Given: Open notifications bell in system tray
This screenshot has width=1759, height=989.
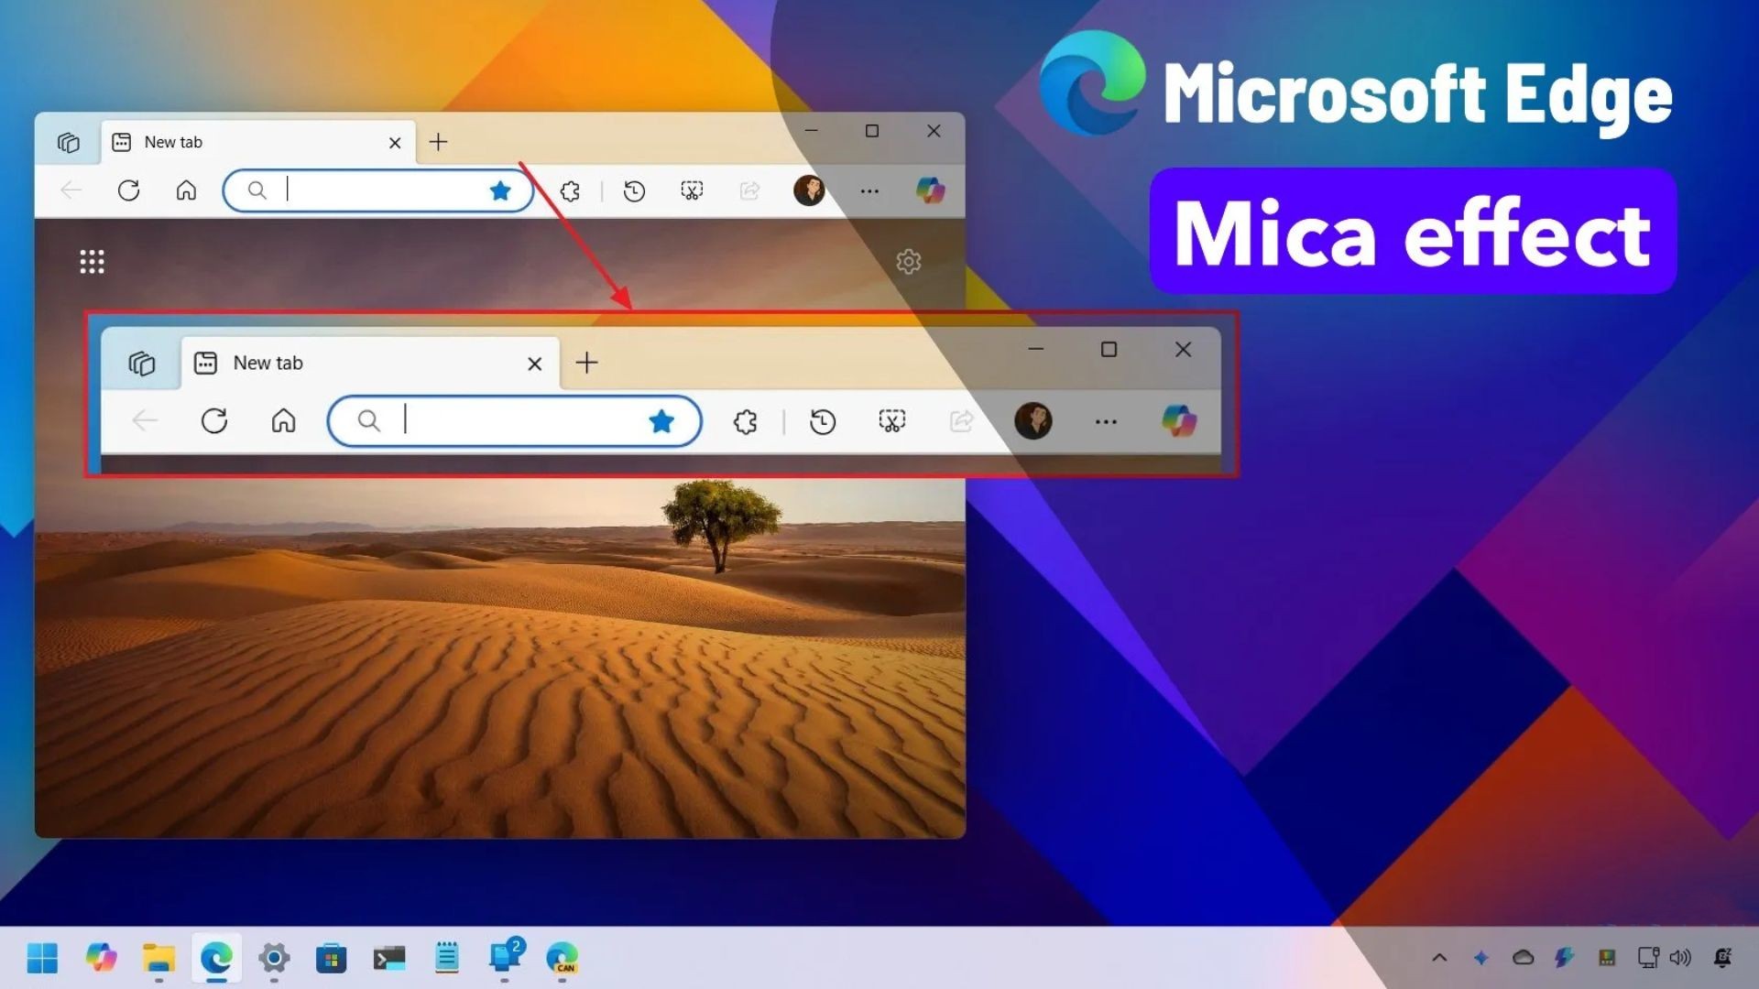Looking at the screenshot, I should coord(1722,958).
